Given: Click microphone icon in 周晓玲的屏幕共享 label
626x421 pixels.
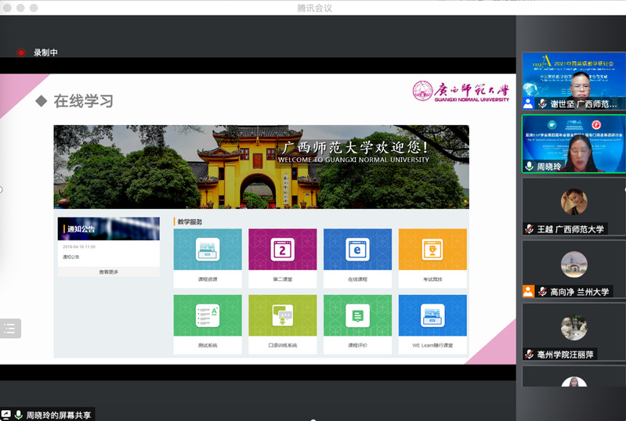Looking at the screenshot, I should pos(18,415).
